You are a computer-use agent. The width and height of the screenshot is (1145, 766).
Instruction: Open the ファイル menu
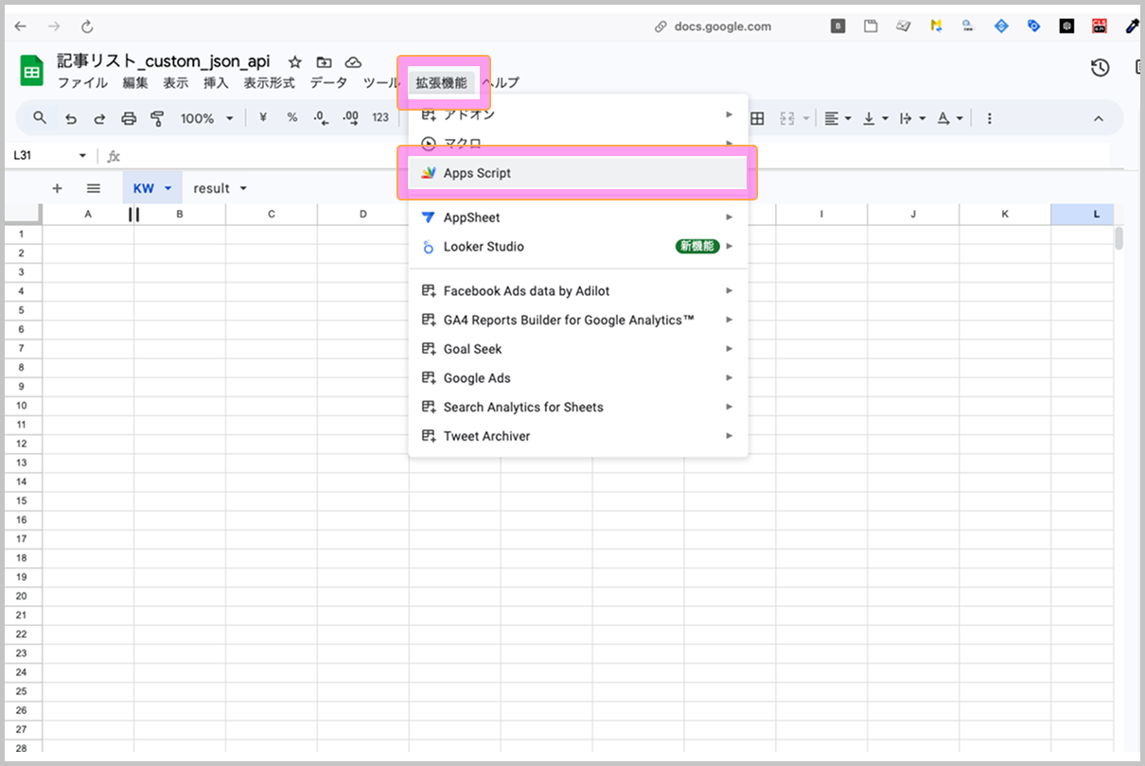click(82, 82)
